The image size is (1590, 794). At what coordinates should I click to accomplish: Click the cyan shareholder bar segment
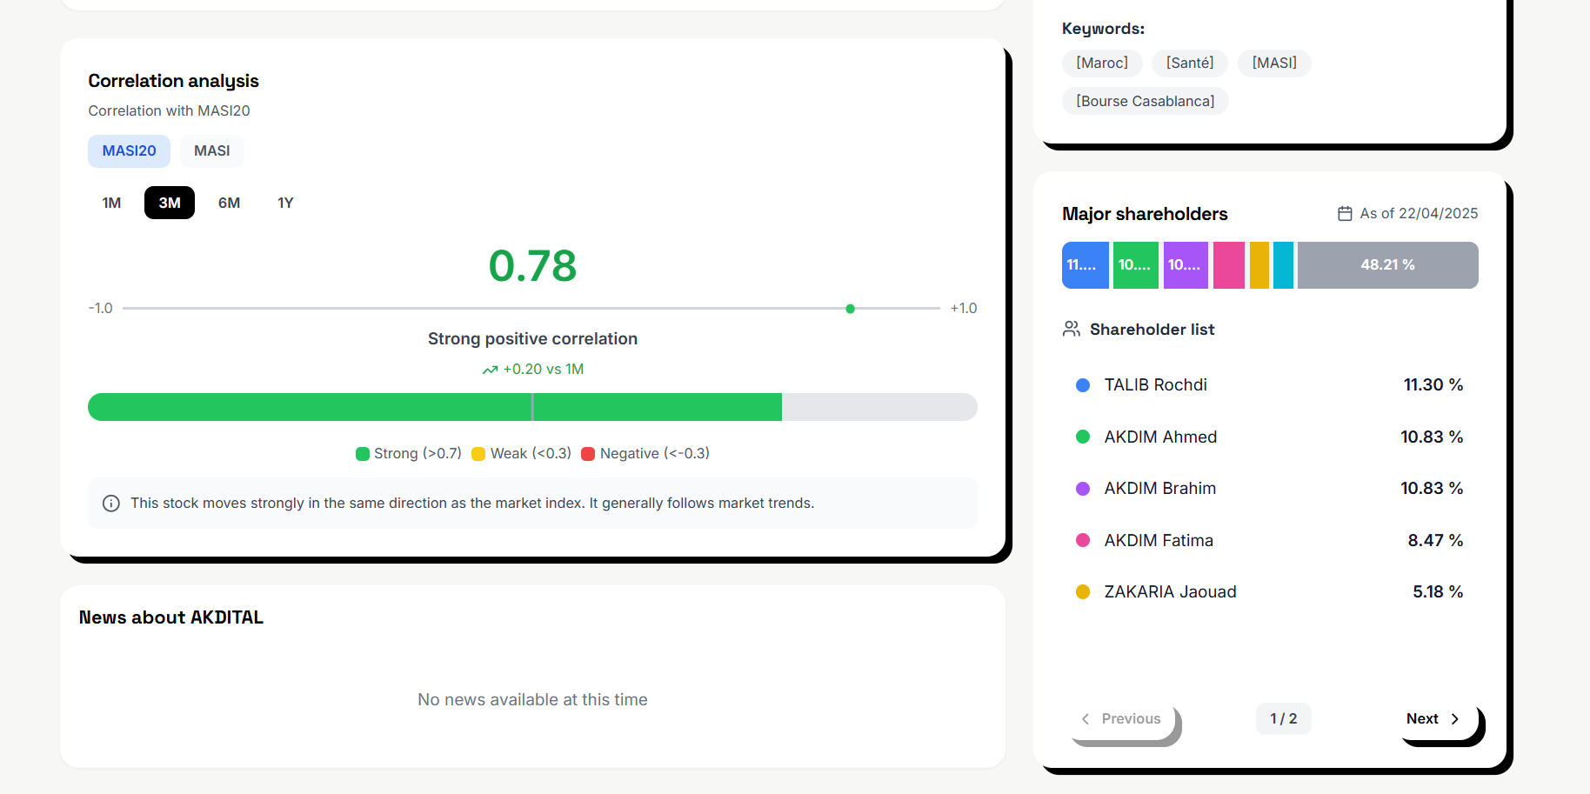tap(1283, 265)
